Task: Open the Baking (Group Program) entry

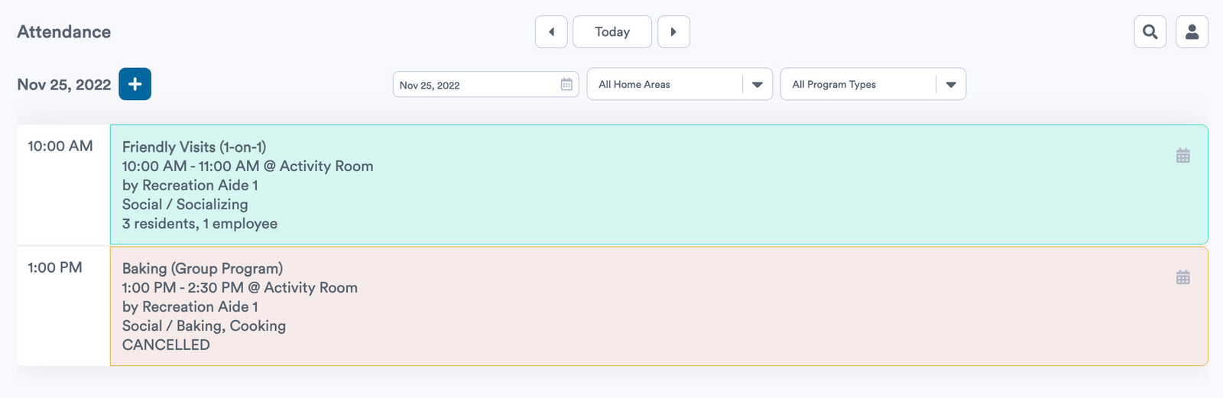Action: (659, 306)
